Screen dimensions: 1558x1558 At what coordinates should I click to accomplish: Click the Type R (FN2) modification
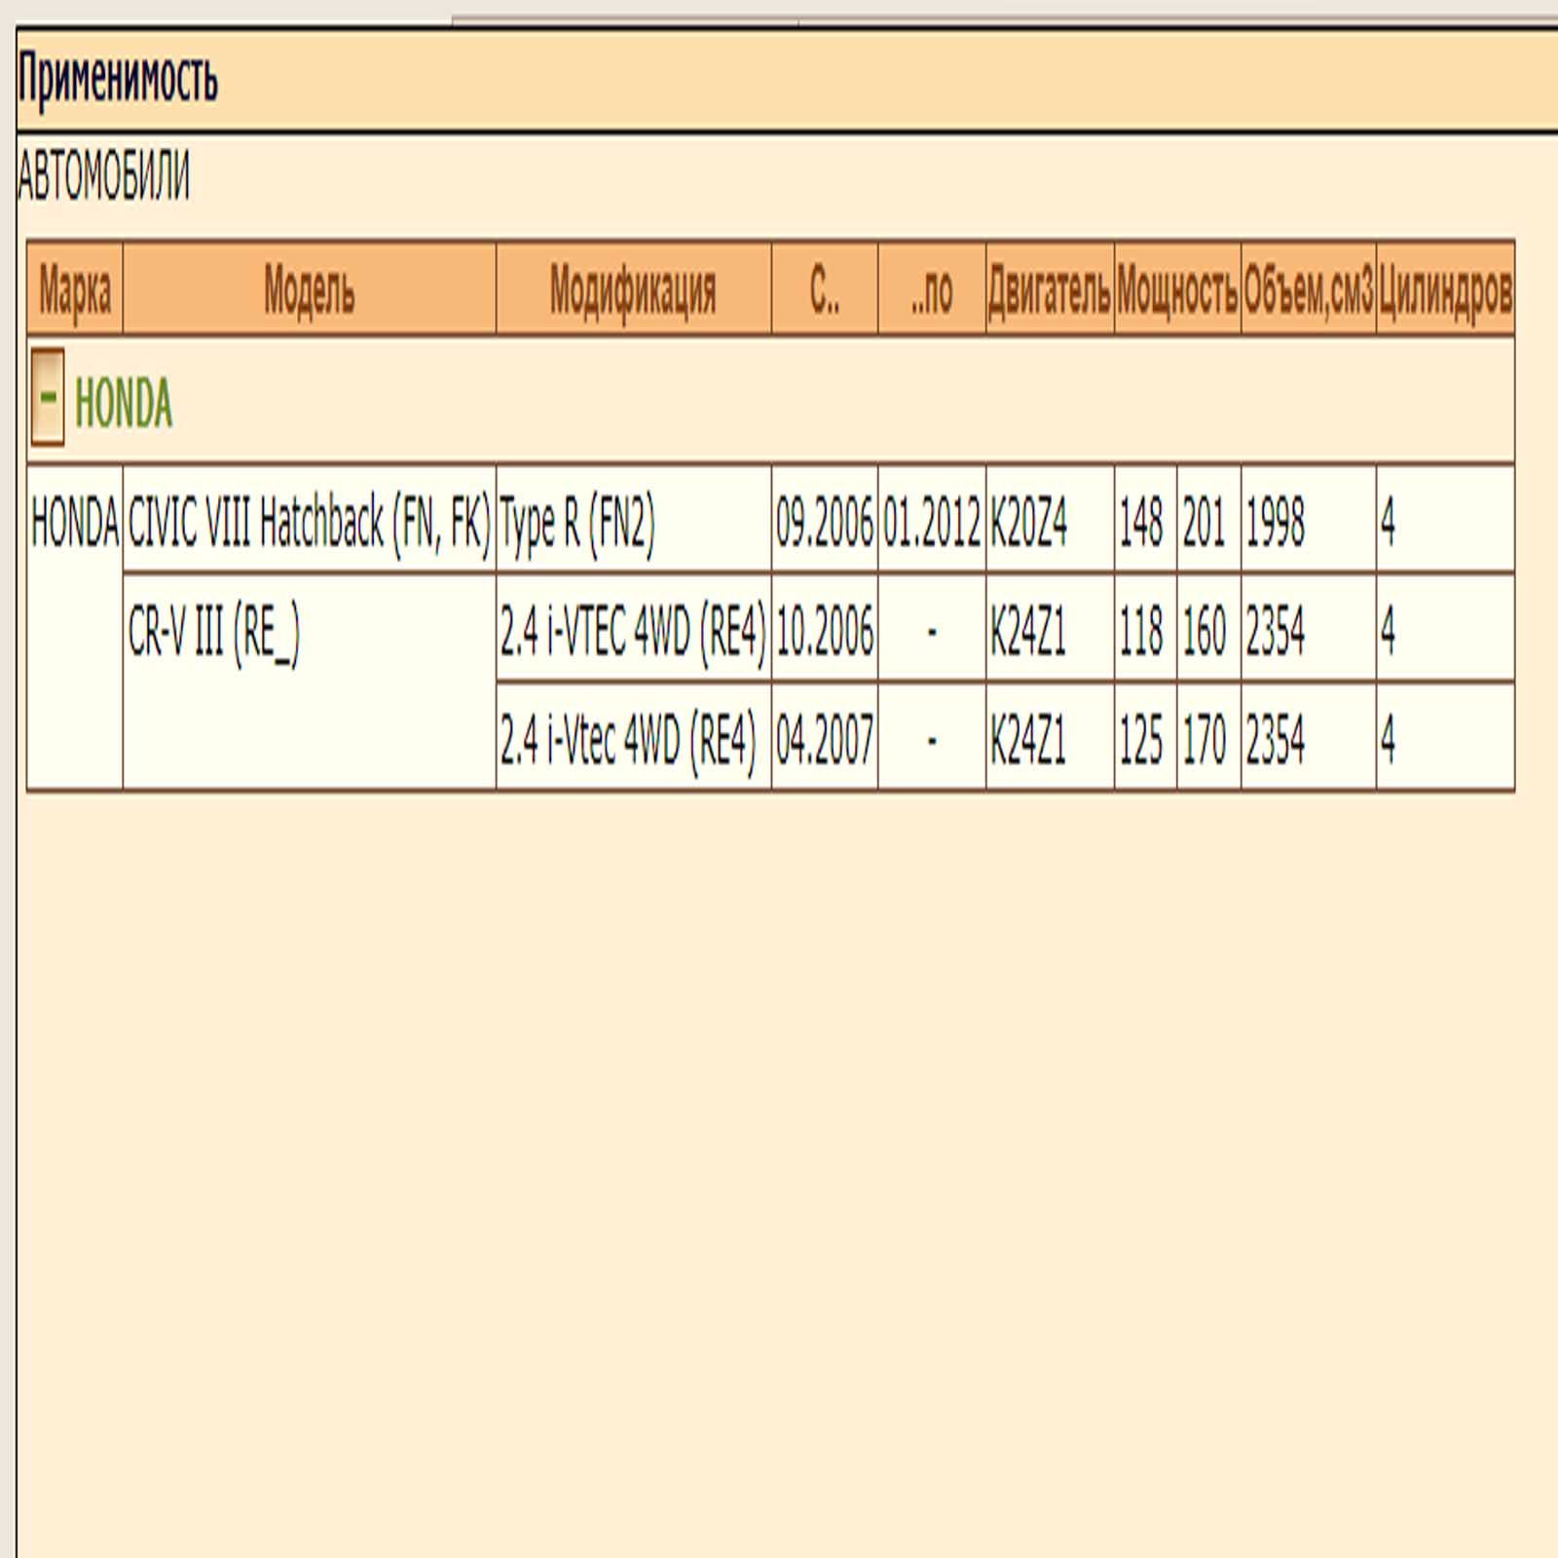pos(576,522)
